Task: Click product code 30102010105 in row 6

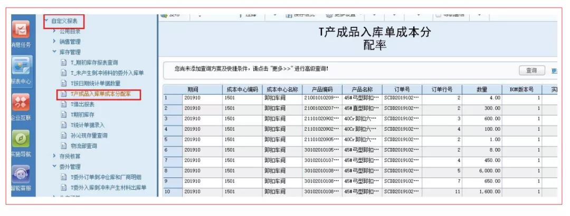Action: [322, 150]
